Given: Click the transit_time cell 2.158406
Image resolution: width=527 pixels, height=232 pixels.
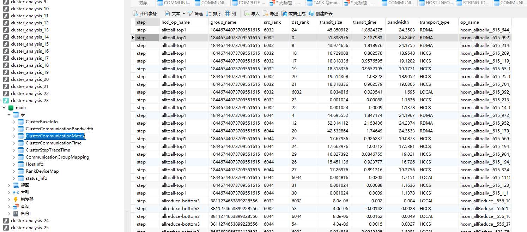Looking at the screenshot, I should tap(368, 123).
